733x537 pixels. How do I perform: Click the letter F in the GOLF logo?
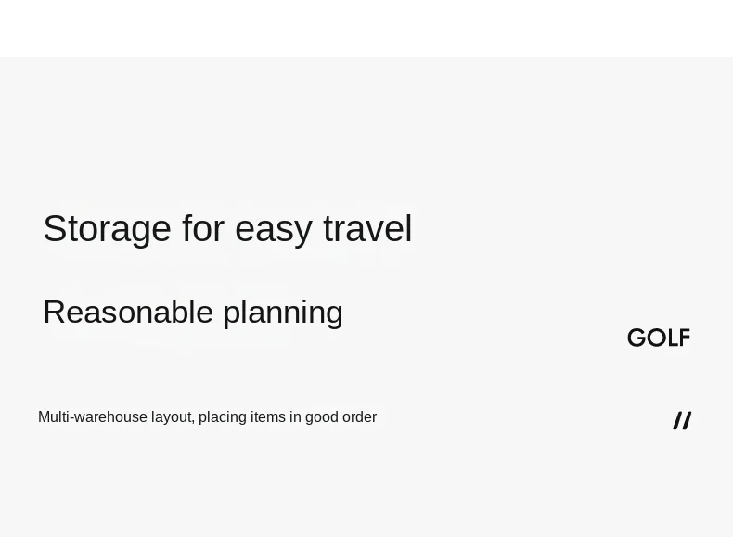685,338
